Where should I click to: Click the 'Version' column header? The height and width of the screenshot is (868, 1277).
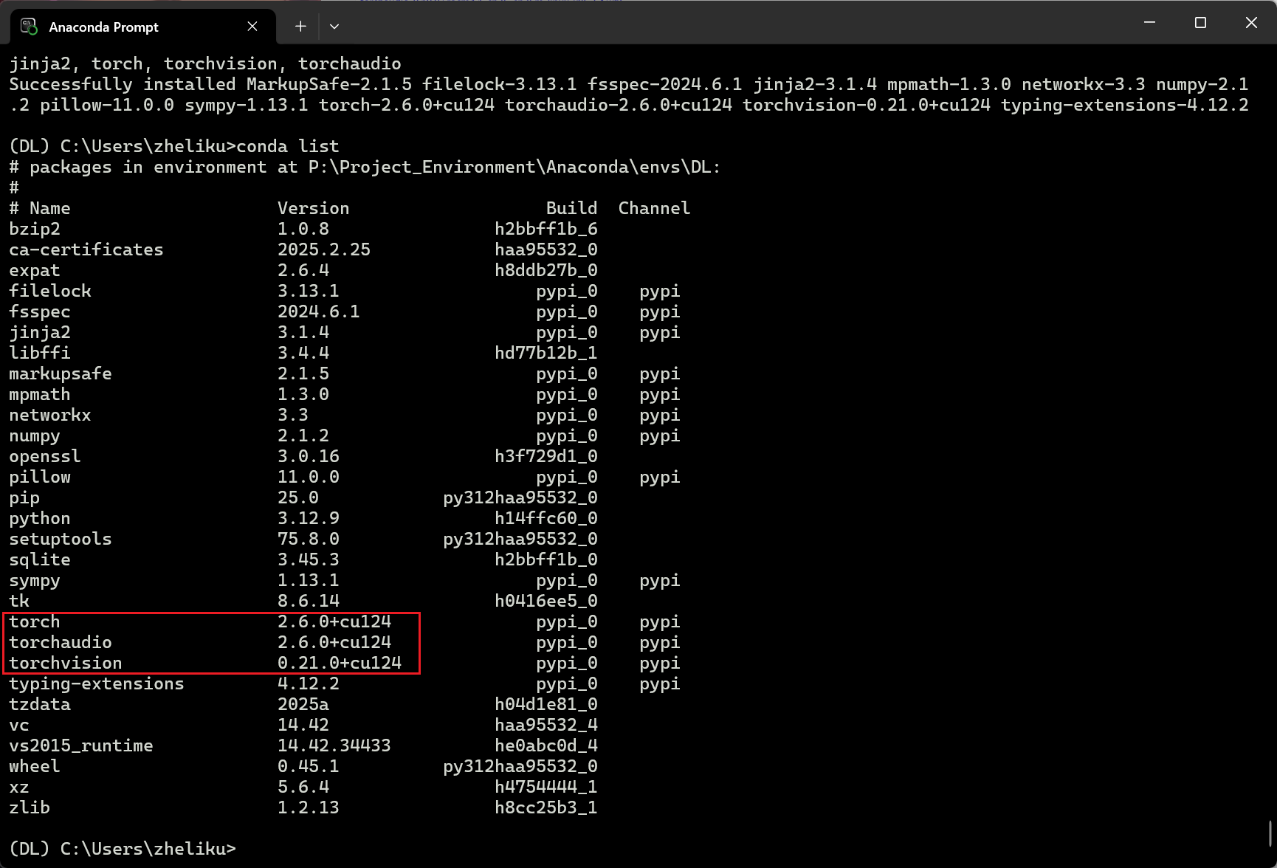(x=314, y=209)
